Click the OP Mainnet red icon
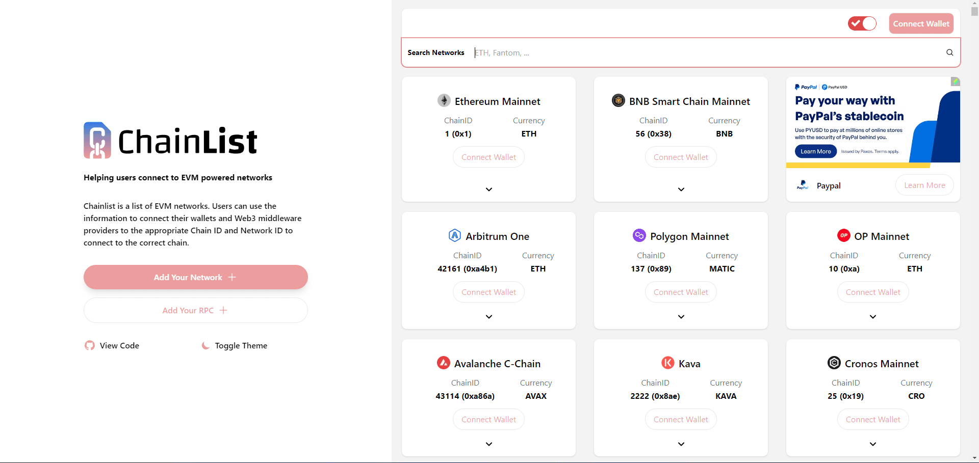 pyautogui.click(x=844, y=235)
